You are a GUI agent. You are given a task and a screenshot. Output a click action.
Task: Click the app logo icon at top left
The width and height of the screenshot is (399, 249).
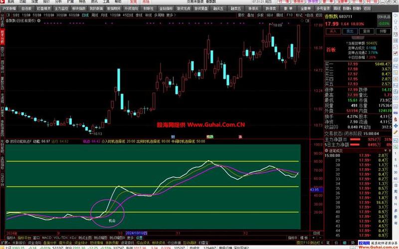coord(3,1)
